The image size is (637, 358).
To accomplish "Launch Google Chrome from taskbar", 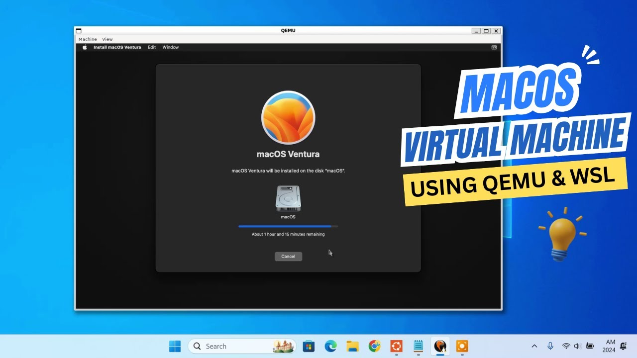I will coord(374,346).
